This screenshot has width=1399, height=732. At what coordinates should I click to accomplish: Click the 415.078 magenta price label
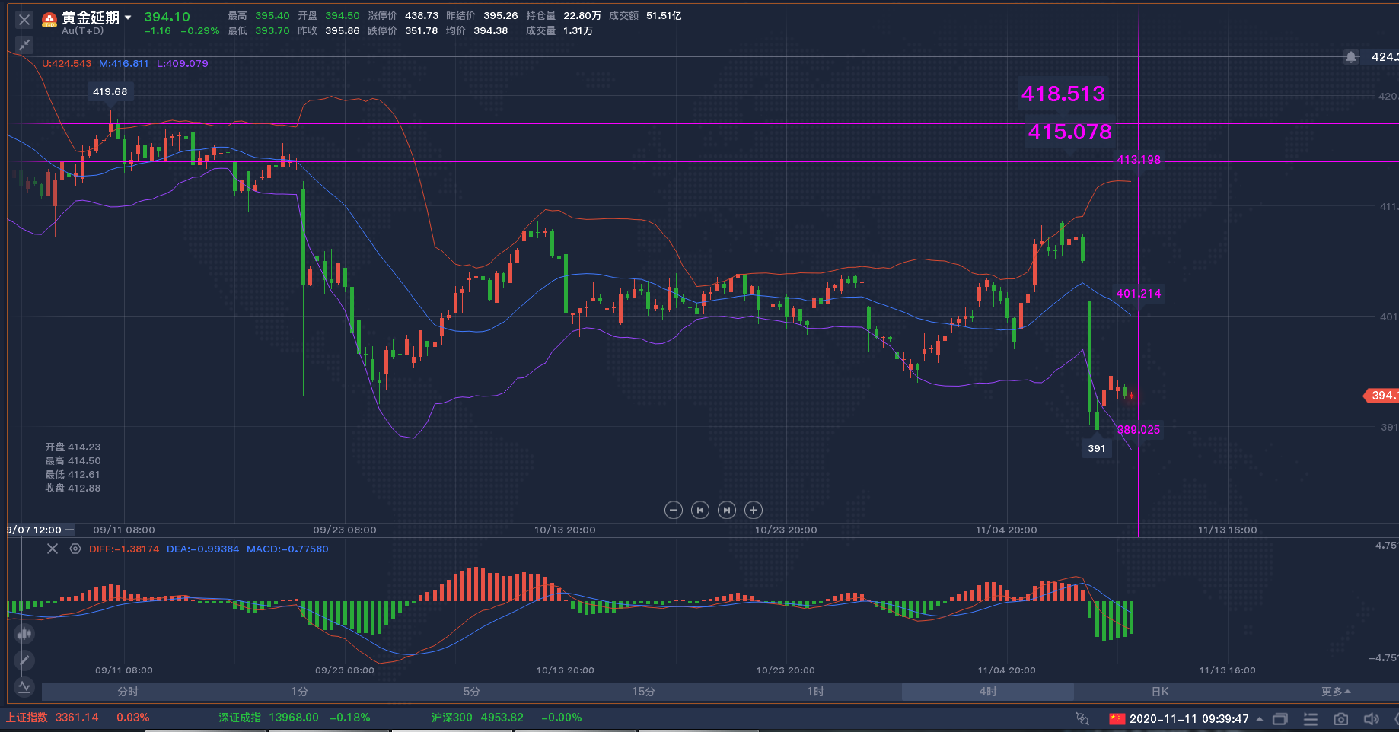pyautogui.click(x=1070, y=132)
